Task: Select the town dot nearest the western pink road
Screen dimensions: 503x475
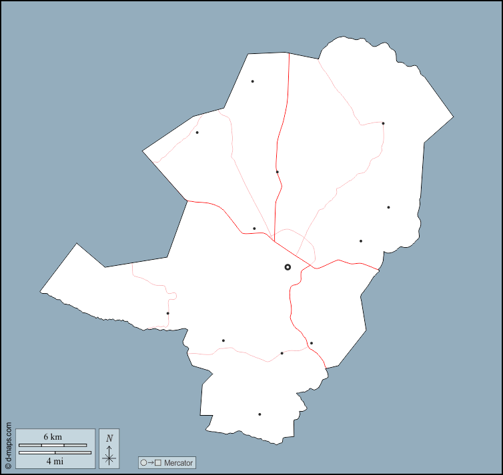Action: tap(197, 132)
